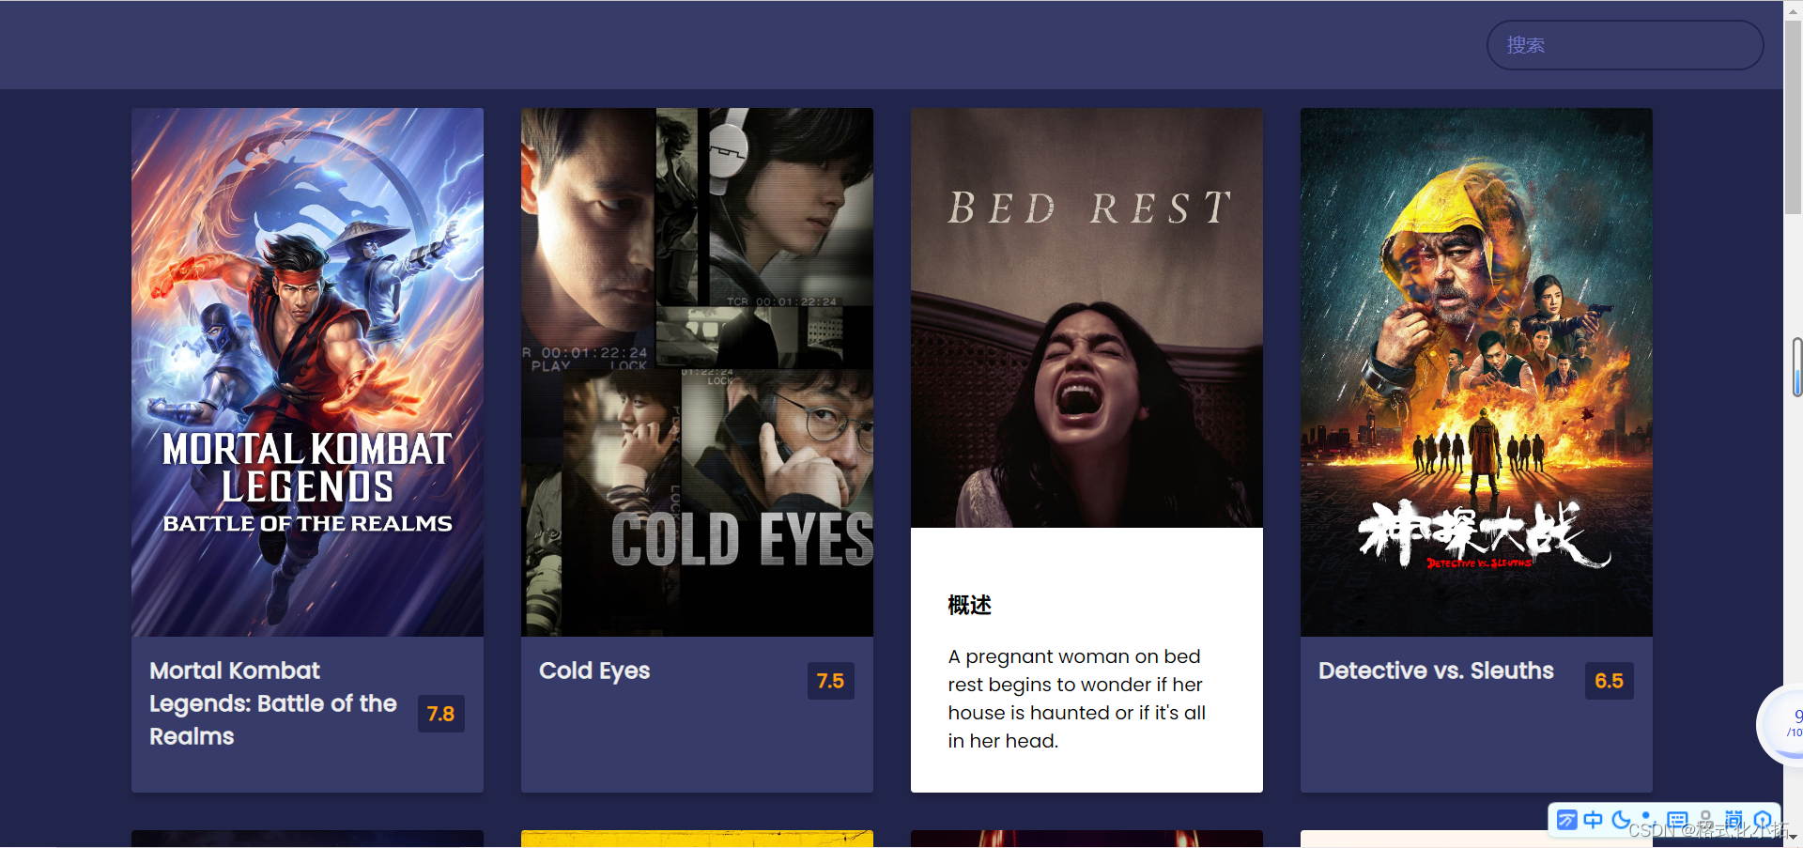Open the Cold Eyes movie poster
Screen dimensions: 1803x848
click(x=697, y=372)
